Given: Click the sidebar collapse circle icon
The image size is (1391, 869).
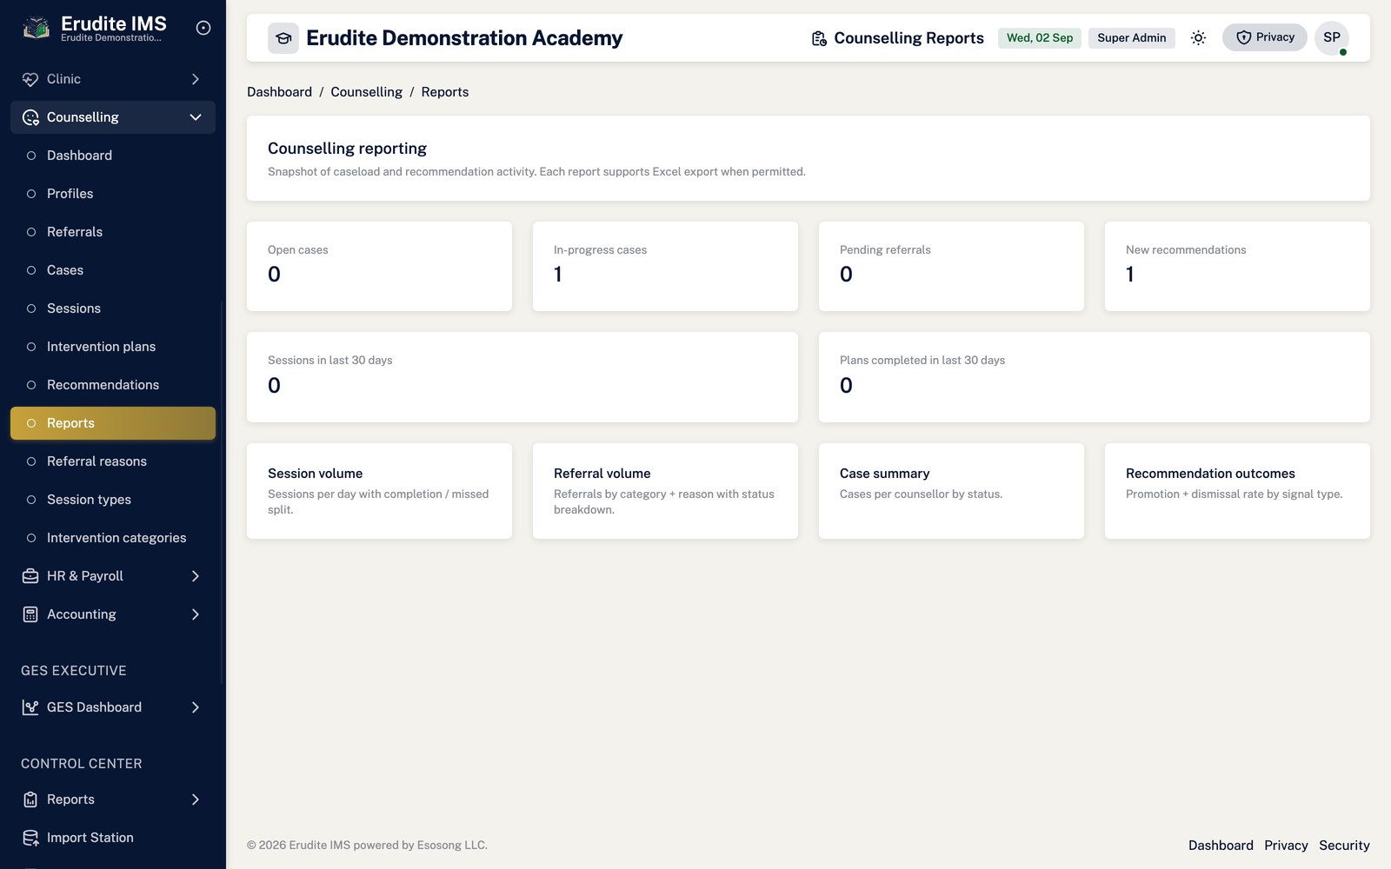Looking at the screenshot, I should [203, 28].
